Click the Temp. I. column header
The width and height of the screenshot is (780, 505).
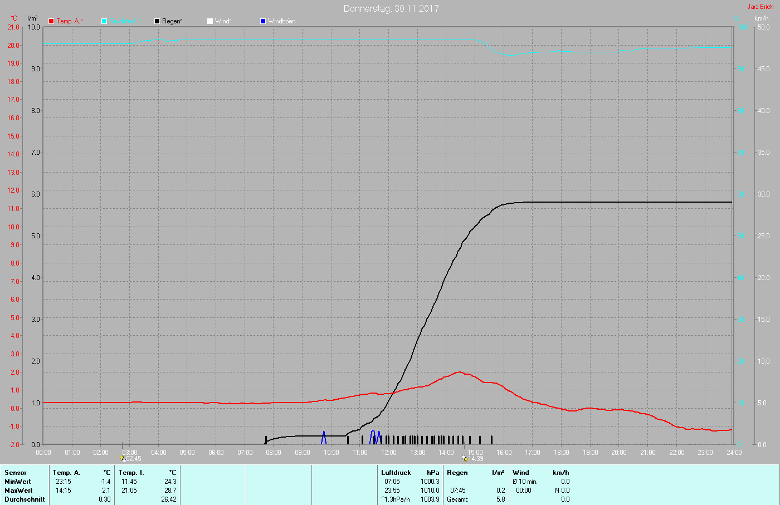(131, 473)
